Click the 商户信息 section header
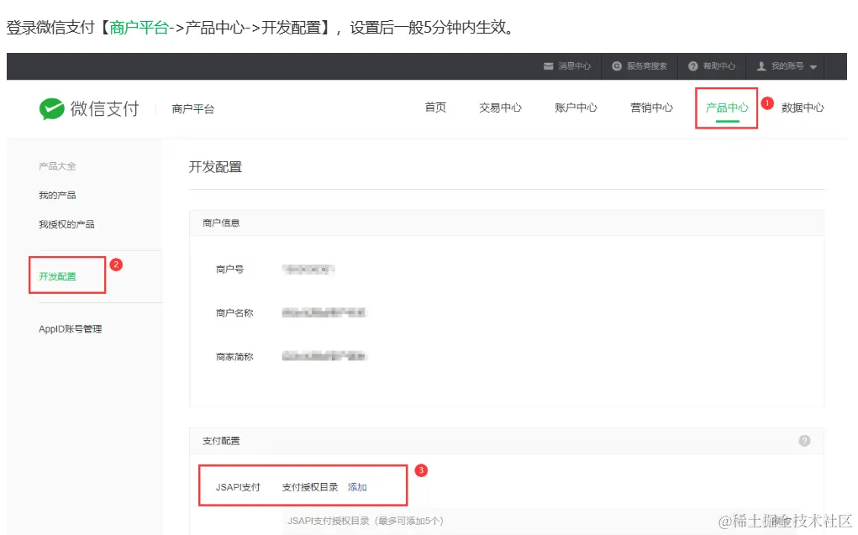The image size is (858, 535). pyautogui.click(x=221, y=223)
